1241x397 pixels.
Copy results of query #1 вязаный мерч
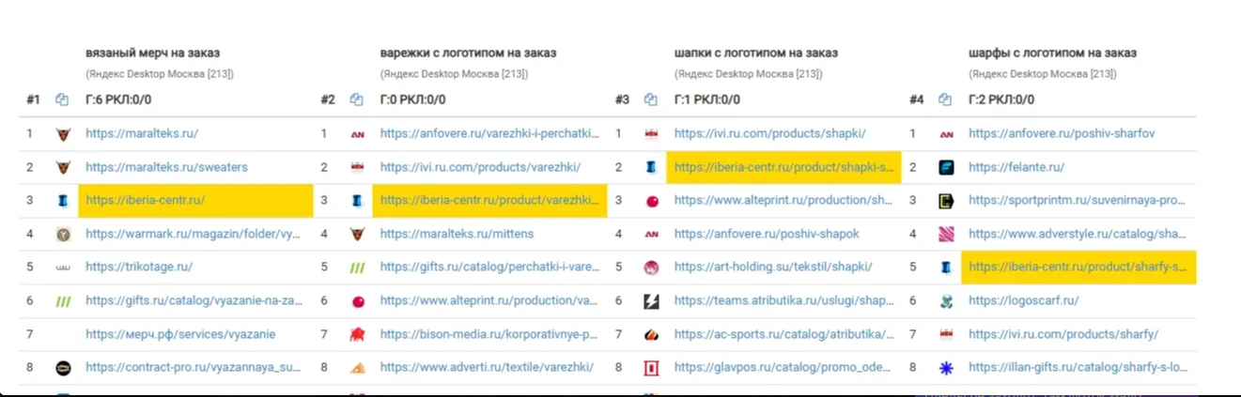click(x=62, y=99)
